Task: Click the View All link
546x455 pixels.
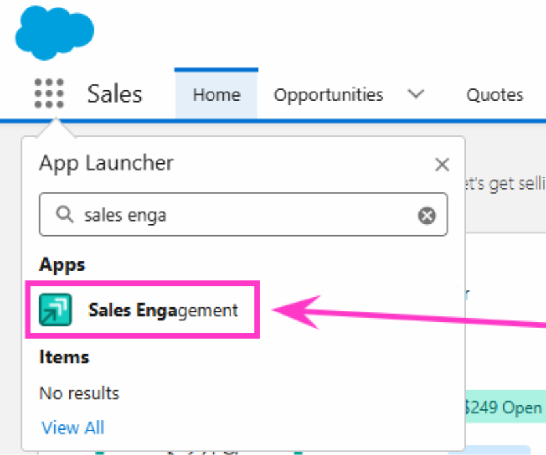Action: pyautogui.click(x=73, y=428)
